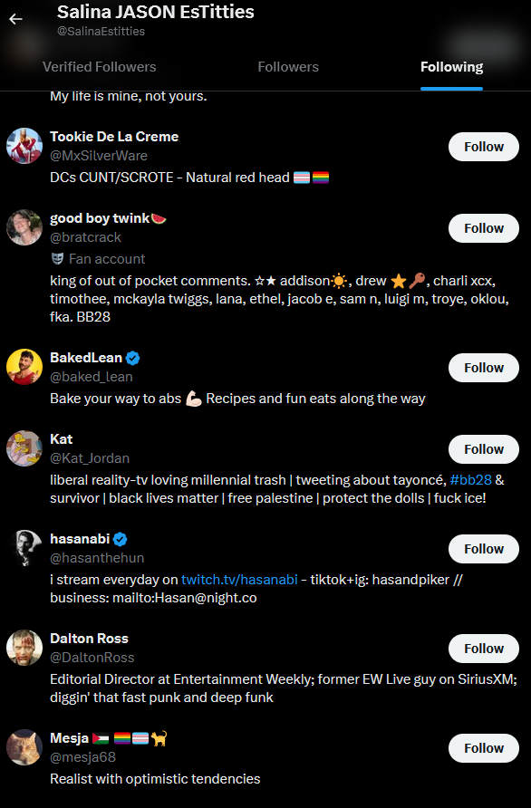Open good boy twink's profile picture

coord(24,227)
